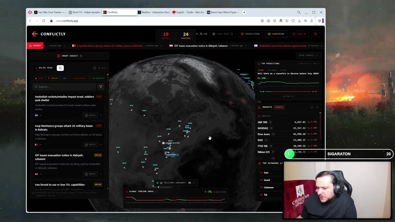The image size is (395, 222).
Task: Switch to Redline Interactive Strategy tab
Action: (x=154, y=12)
